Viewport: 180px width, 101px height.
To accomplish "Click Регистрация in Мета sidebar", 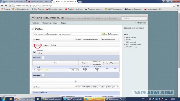I will (x=131, y=37).
